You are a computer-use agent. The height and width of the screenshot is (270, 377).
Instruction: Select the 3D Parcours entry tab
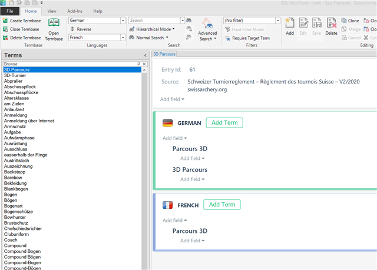[x=164, y=54]
